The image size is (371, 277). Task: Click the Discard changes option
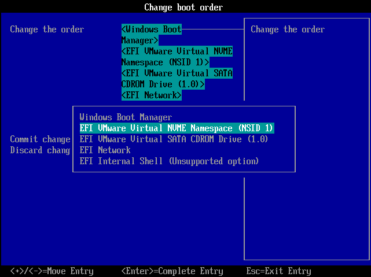point(40,150)
